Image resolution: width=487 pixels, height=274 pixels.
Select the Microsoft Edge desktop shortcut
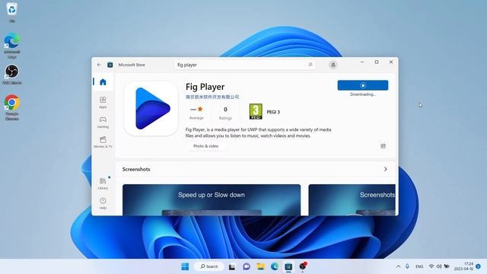point(12,46)
